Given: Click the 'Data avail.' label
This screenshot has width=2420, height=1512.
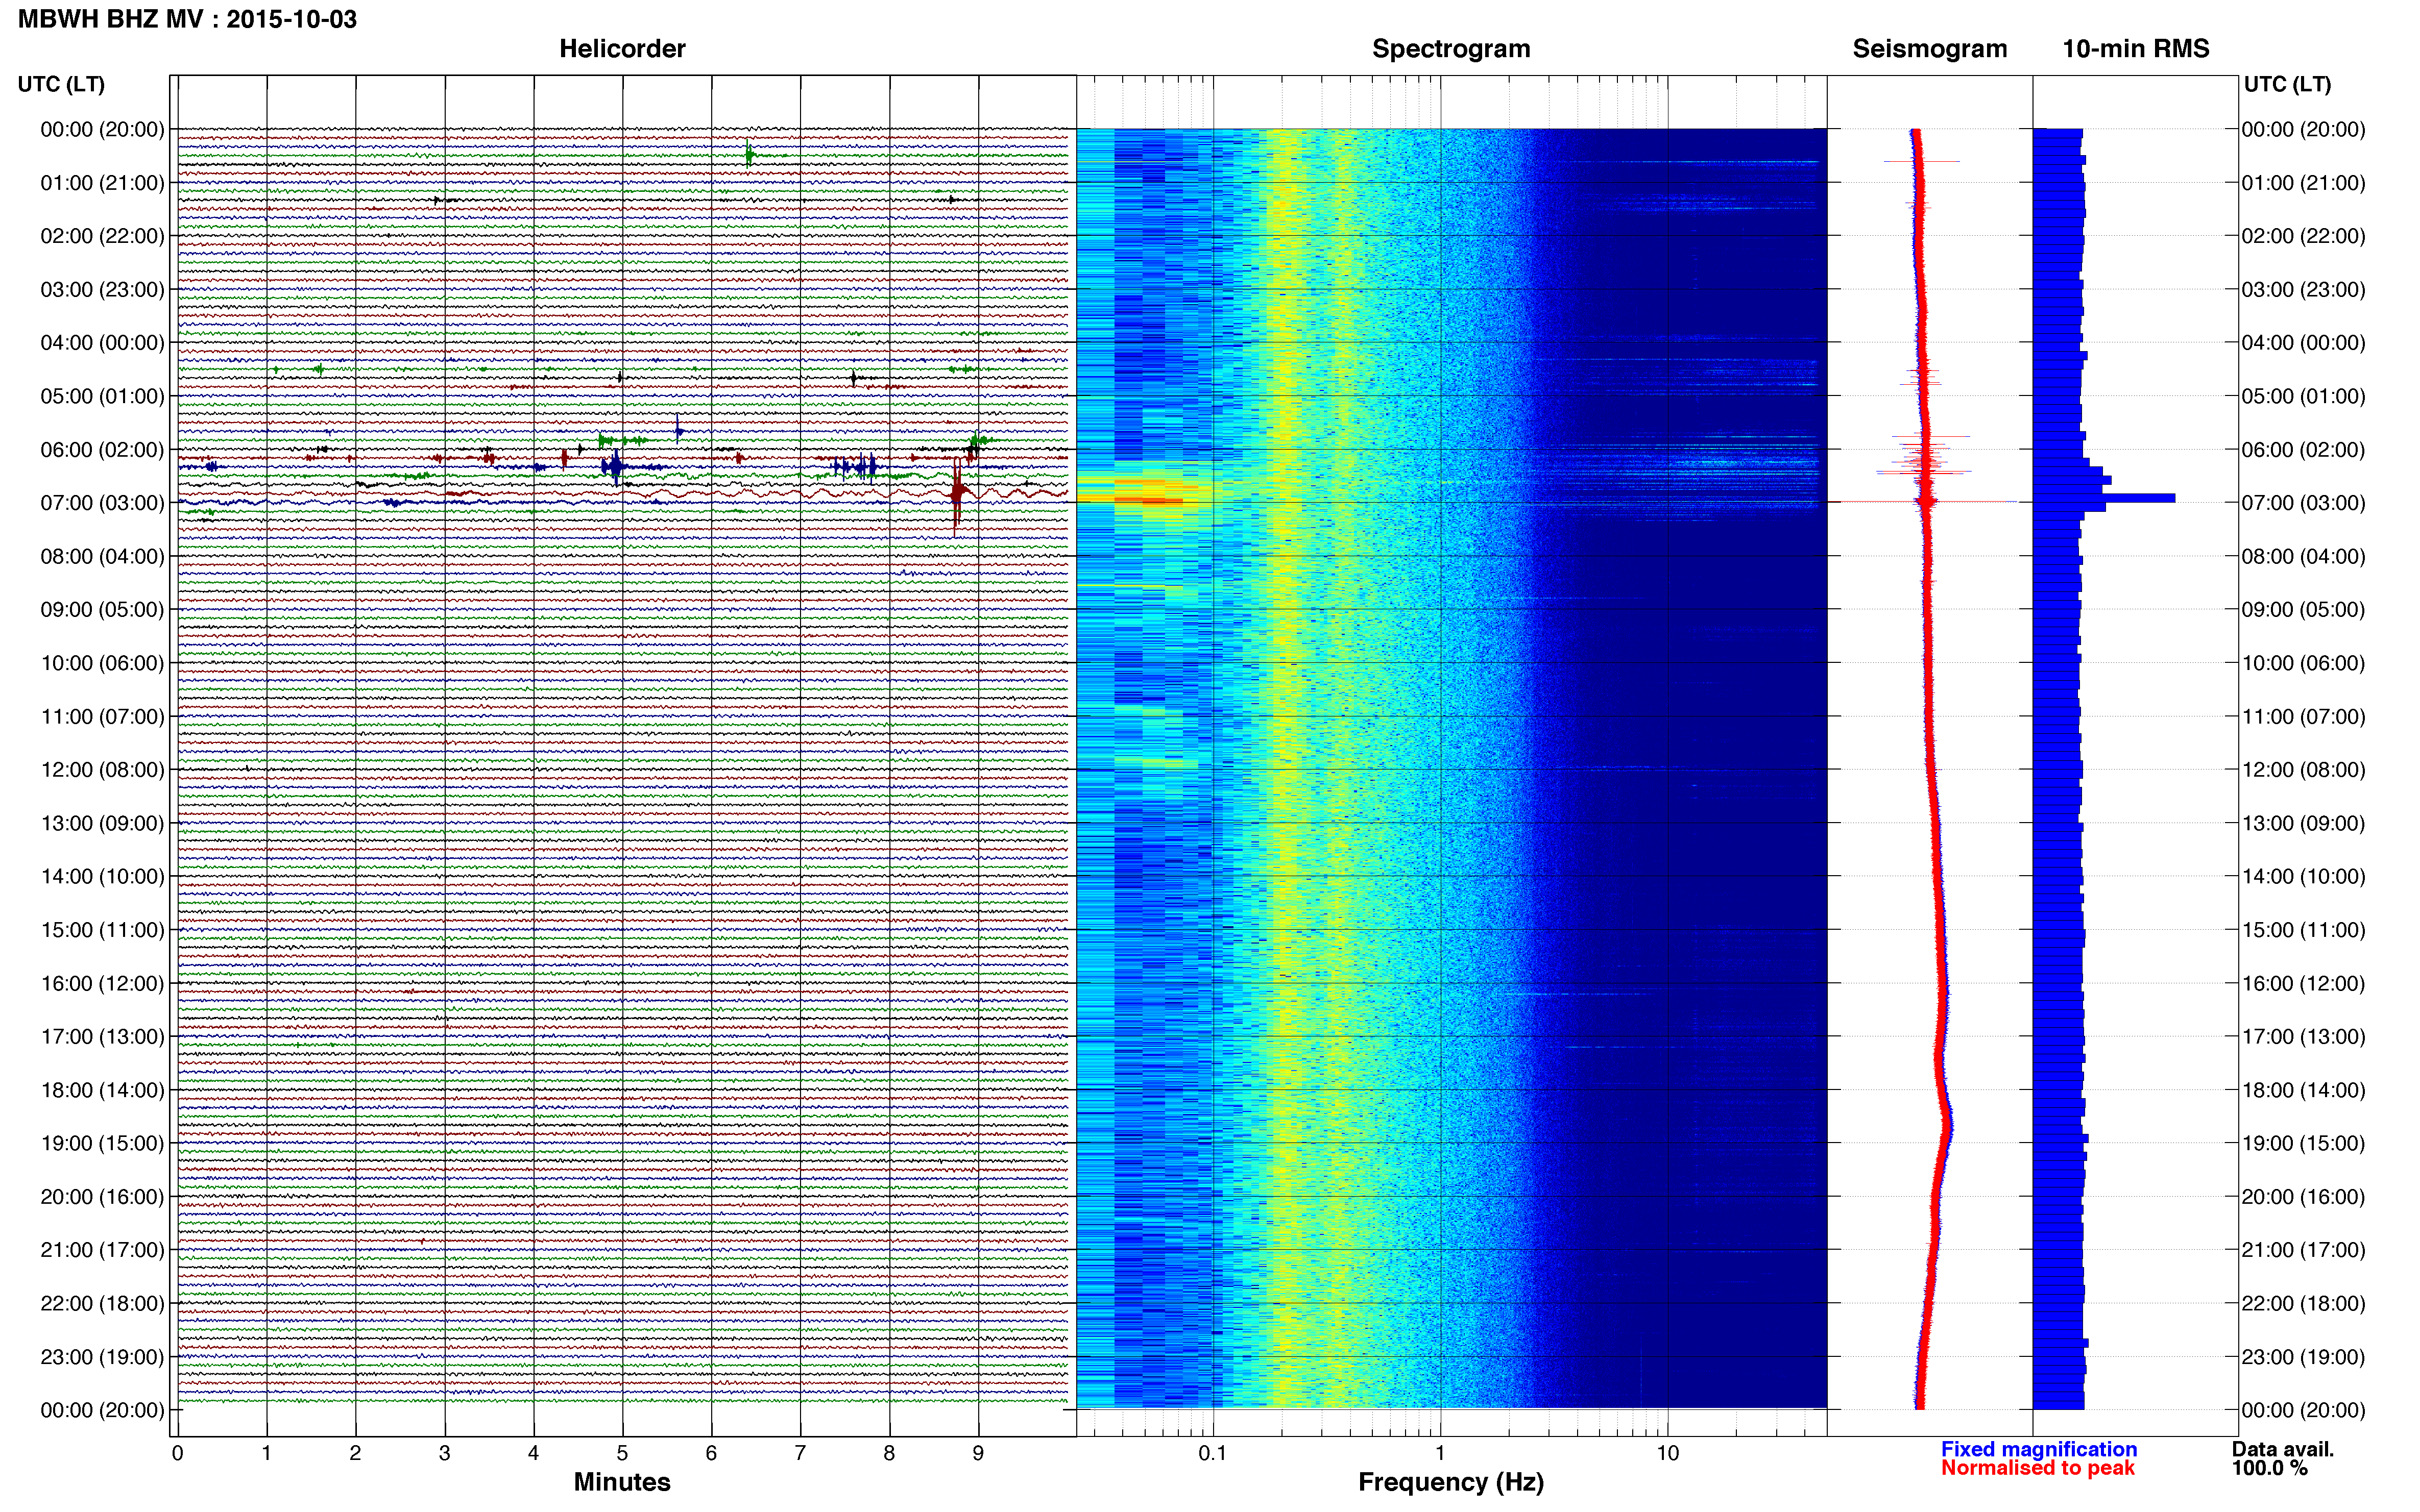Looking at the screenshot, I should pyautogui.click(x=2283, y=1449).
